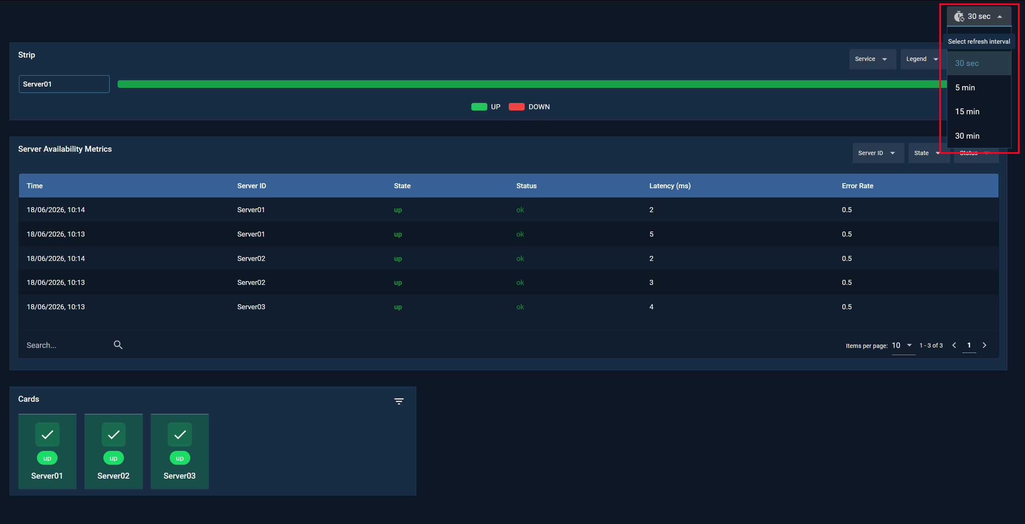Click the refresh timer icon beside 30 sec
This screenshot has width=1025, height=524.
(959, 16)
